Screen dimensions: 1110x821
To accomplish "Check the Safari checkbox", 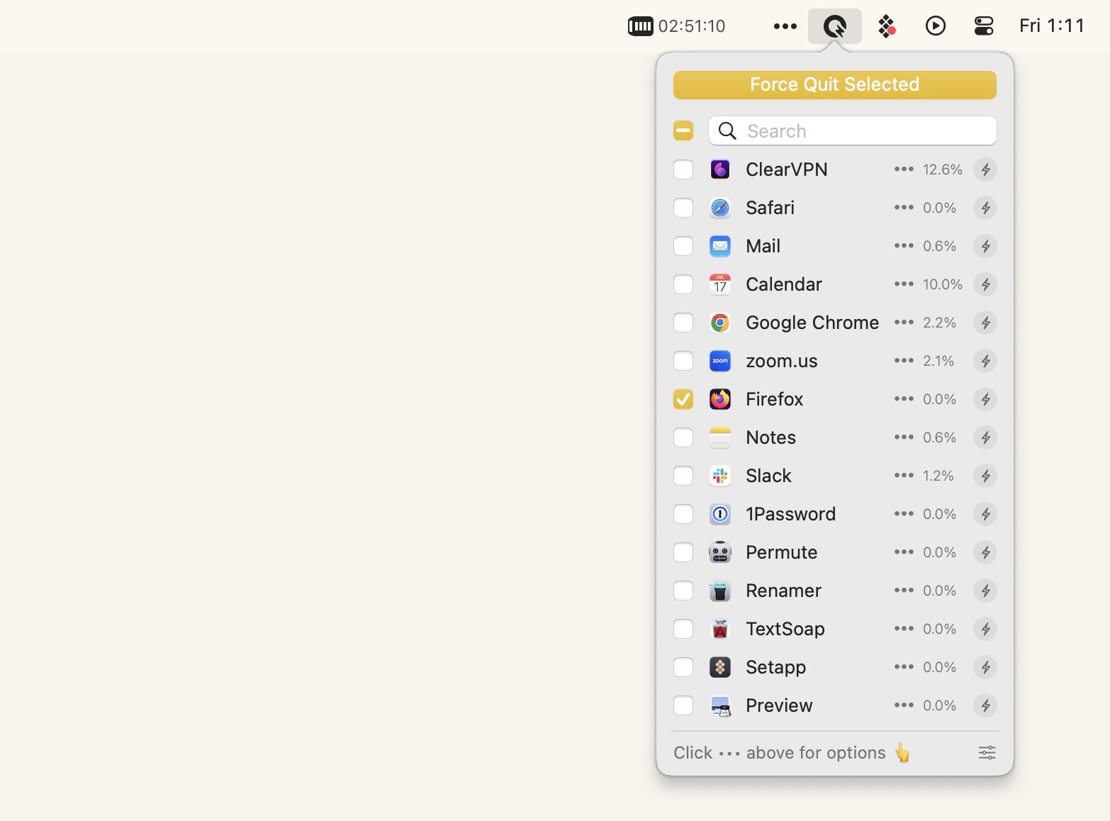I will click(683, 208).
